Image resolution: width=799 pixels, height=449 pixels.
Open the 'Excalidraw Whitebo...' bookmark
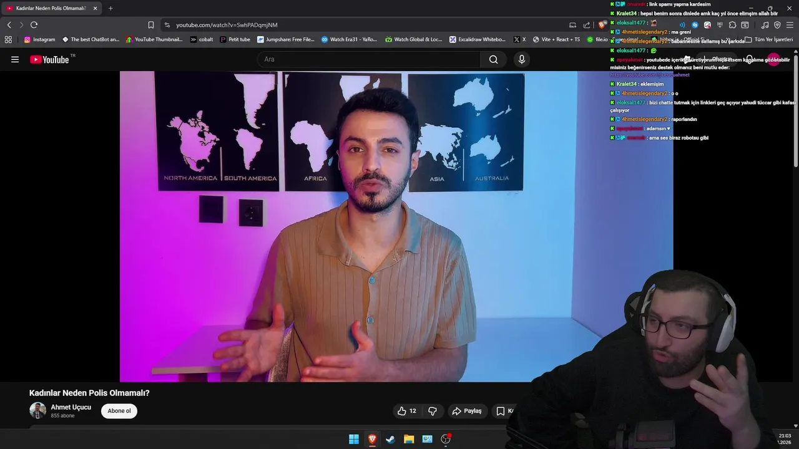point(478,39)
